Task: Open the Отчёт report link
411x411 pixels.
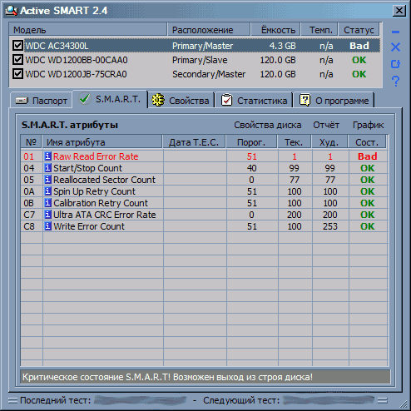Action: 326,125
